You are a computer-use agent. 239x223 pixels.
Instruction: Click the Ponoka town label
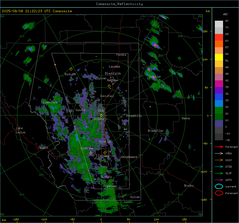tap(121, 55)
